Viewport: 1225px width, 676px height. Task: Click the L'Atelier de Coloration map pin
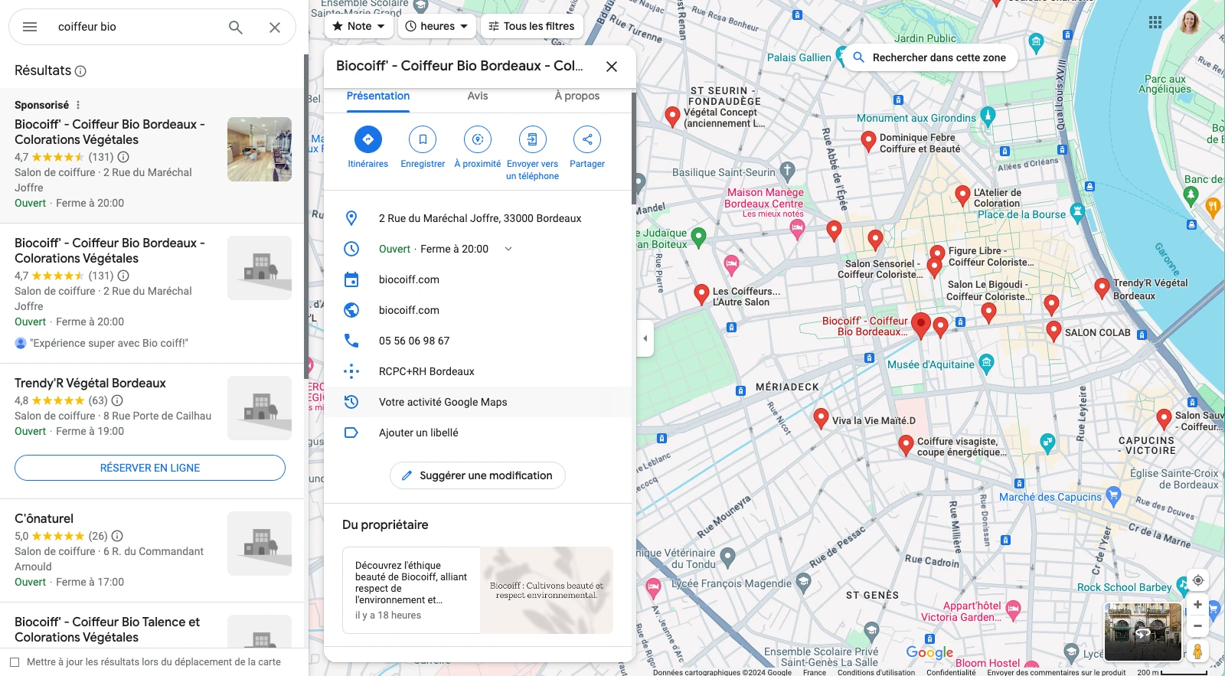pyautogui.click(x=963, y=194)
